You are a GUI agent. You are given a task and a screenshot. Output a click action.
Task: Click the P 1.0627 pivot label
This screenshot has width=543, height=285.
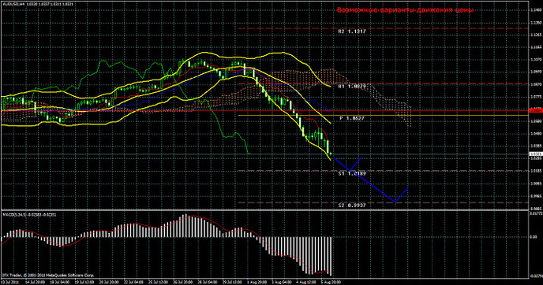tap(352, 118)
